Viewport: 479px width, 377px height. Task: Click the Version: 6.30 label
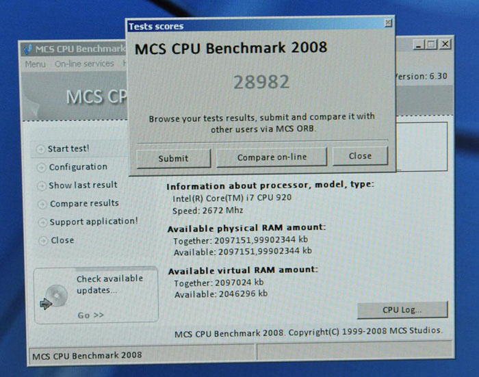pyautogui.click(x=422, y=76)
